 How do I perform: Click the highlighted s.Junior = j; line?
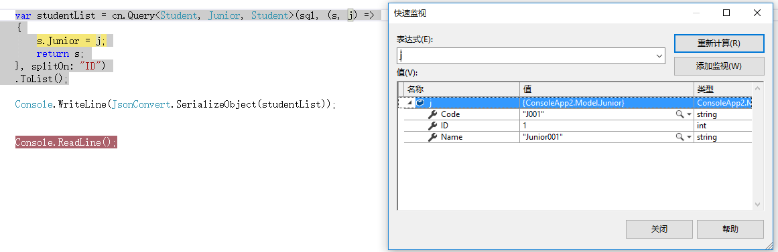click(71, 41)
